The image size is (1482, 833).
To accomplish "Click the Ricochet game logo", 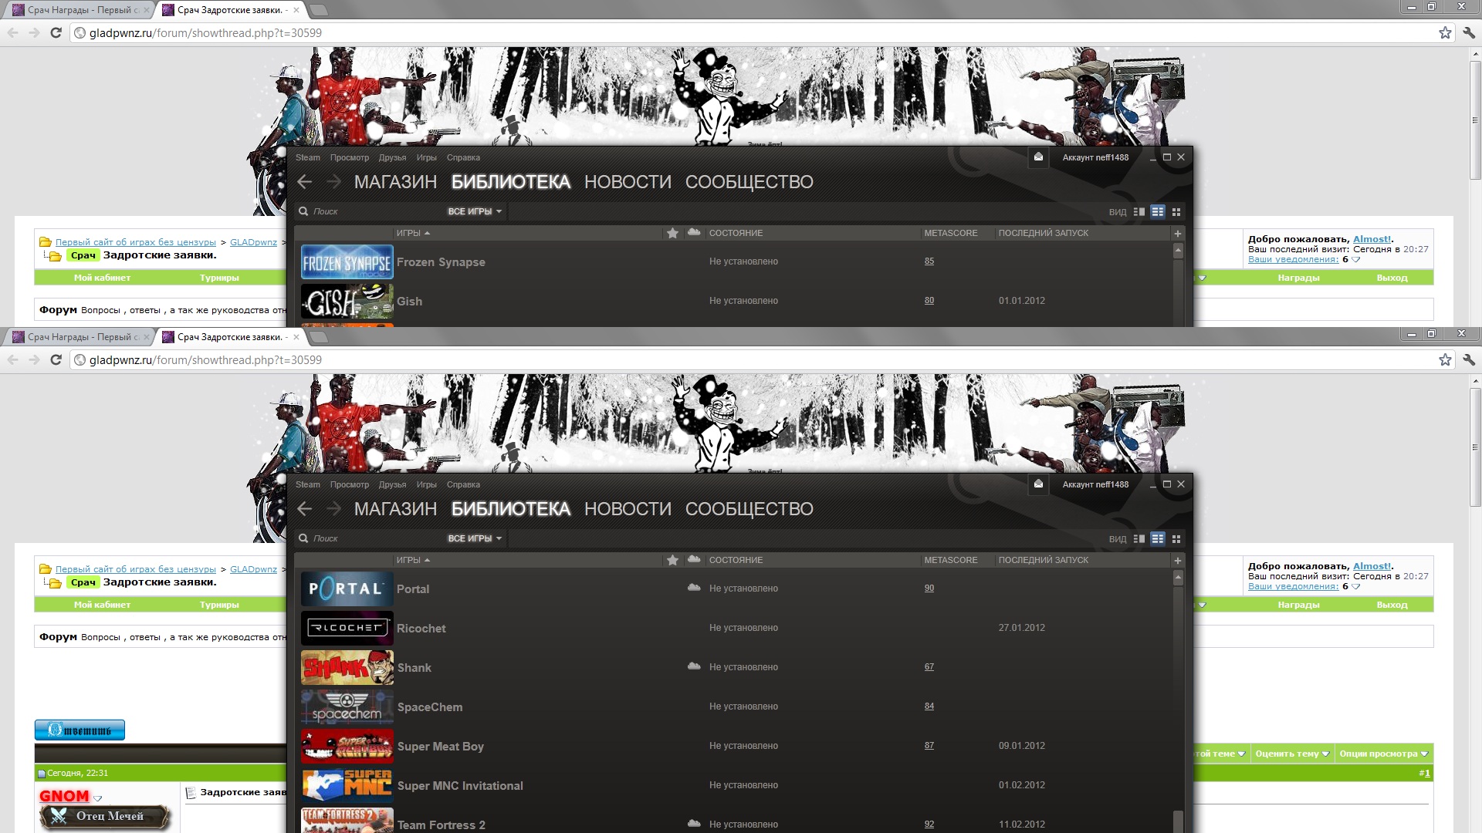I will pos(347,629).
